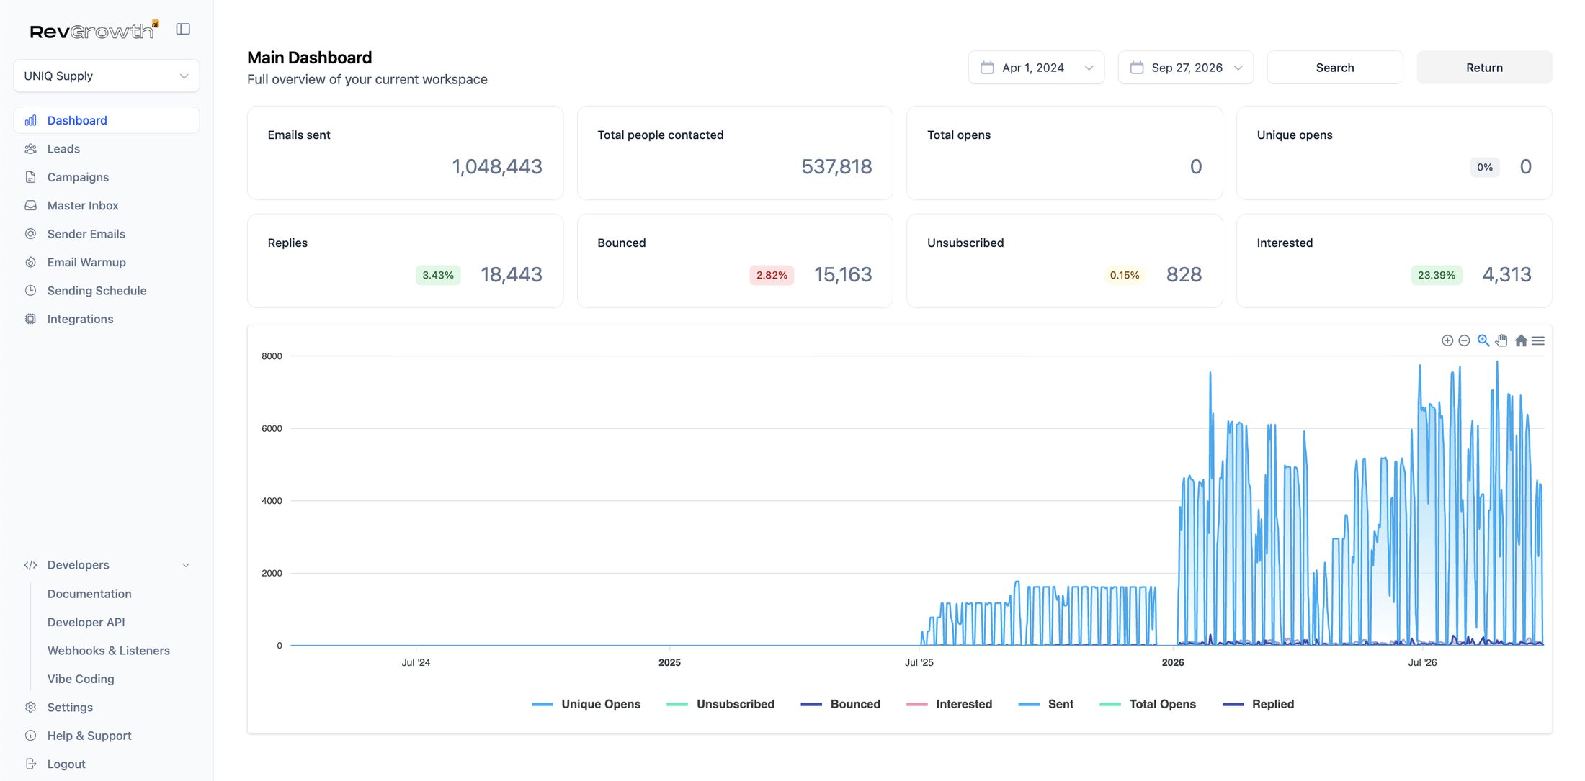Toggle Unsubscribed series in legend
Viewport: 1585px width, 781px height.
click(x=720, y=704)
